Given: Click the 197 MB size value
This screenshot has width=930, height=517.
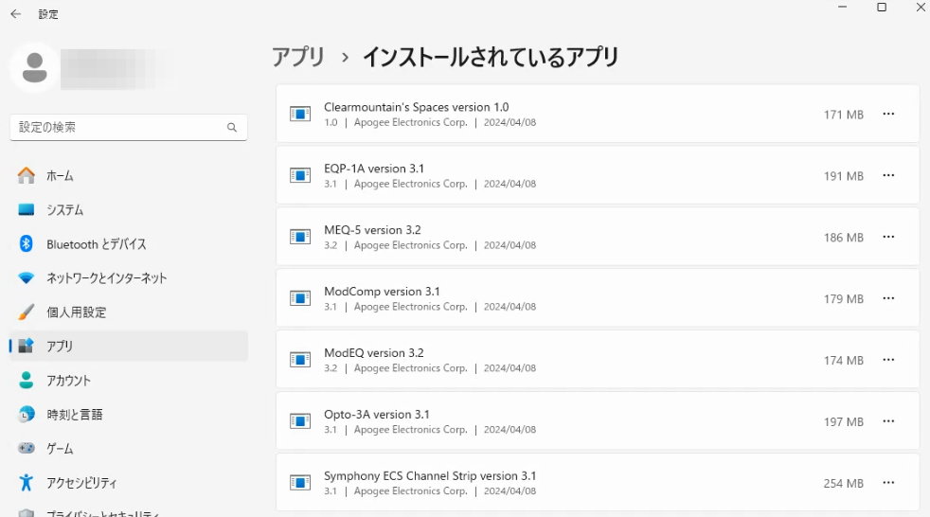Looking at the screenshot, I should tap(844, 421).
